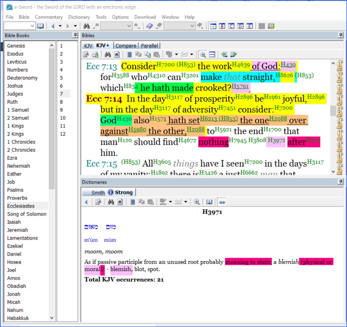Expand the God underline dropdown in the Dictionaries toolbar
The width and height of the screenshot is (347, 327).
pyautogui.click(x=186, y=202)
